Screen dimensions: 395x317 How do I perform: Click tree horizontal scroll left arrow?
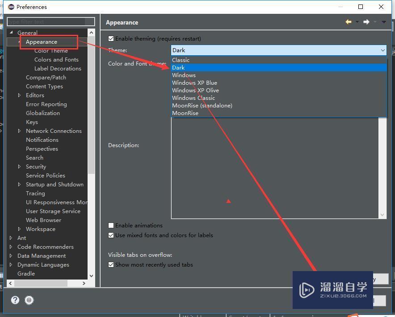(x=10, y=283)
